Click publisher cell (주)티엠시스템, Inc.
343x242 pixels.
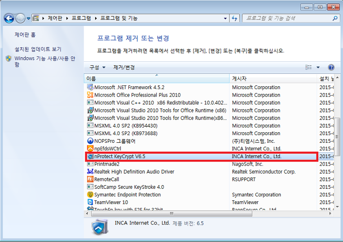click(253, 141)
